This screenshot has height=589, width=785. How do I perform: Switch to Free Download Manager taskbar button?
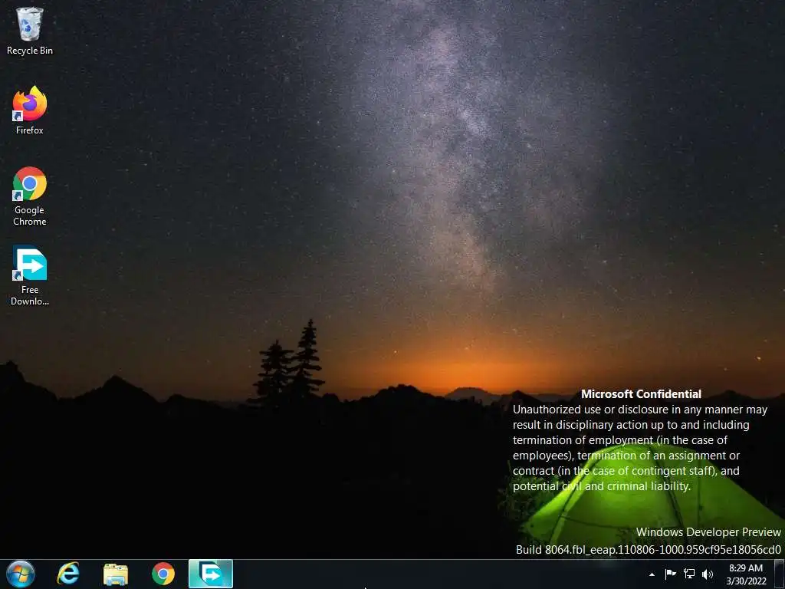(211, 574)
